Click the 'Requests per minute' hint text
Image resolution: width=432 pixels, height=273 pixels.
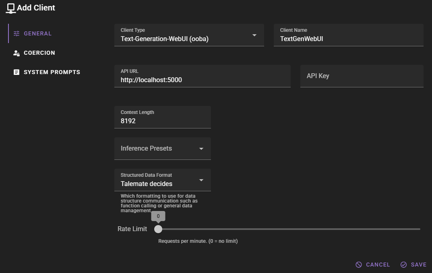[x=198, y=241]
